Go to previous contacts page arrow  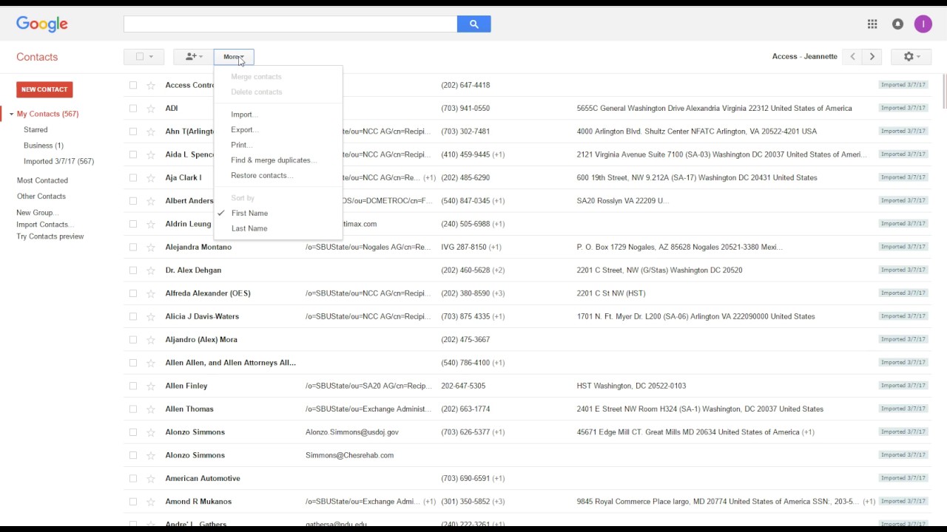853,57
